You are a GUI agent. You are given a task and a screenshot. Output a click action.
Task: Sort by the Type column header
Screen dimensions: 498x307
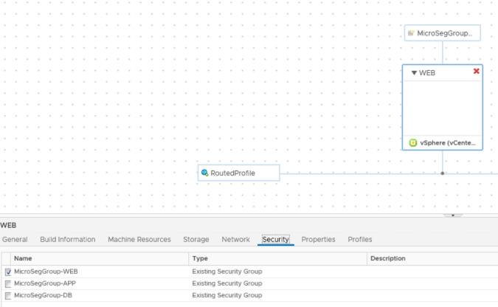tap(200, 258)
